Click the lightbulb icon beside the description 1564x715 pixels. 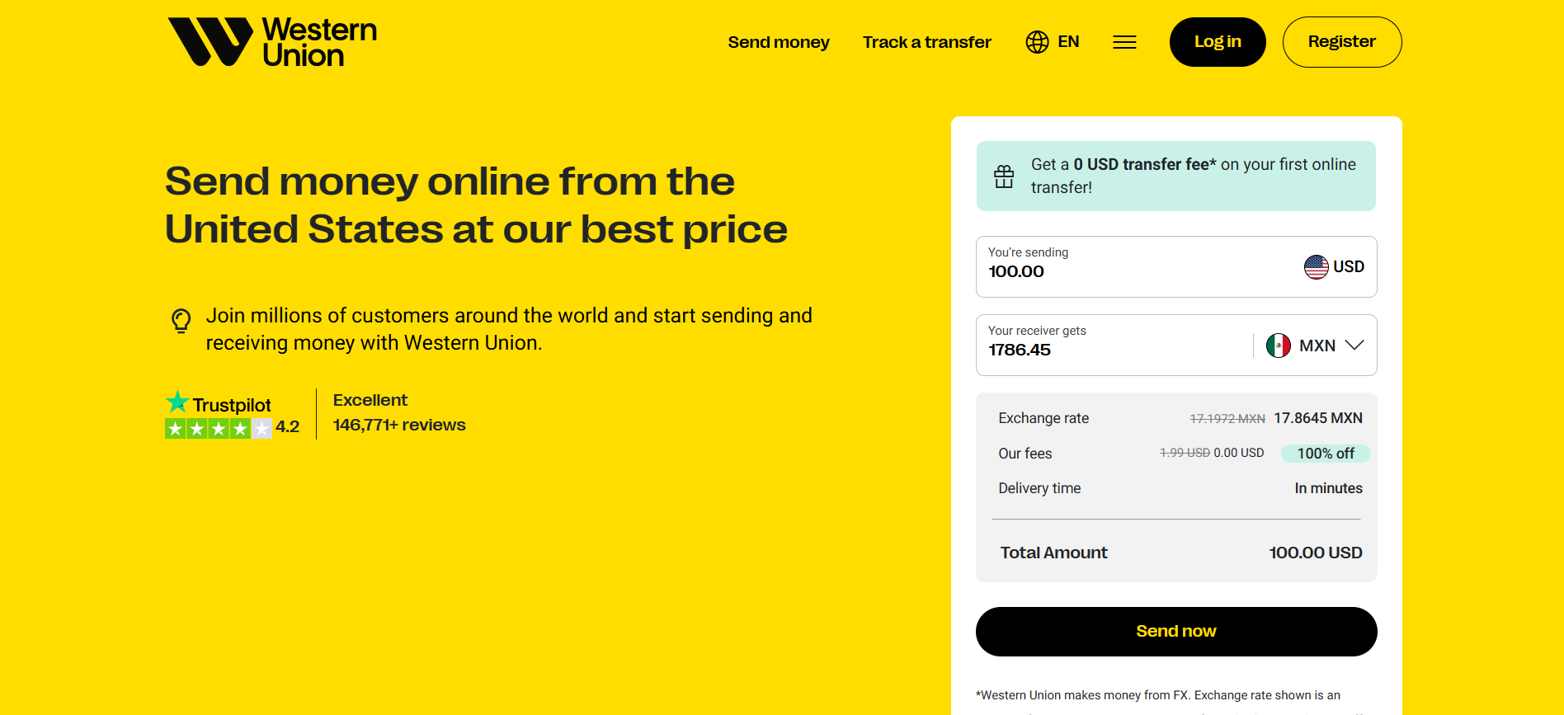(x=181, y=322)
